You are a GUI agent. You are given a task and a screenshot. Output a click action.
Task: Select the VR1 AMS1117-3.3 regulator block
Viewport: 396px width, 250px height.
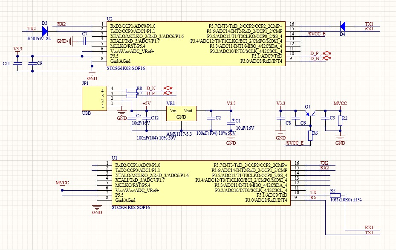coord(181,113)
